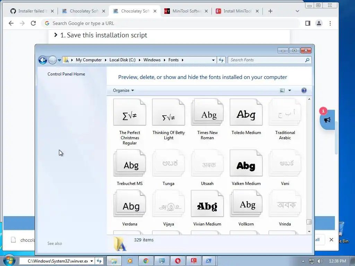The width and height of the screenshot is (355, 266).
Task: Select the Tunga font icon
Action: (168, 163)
